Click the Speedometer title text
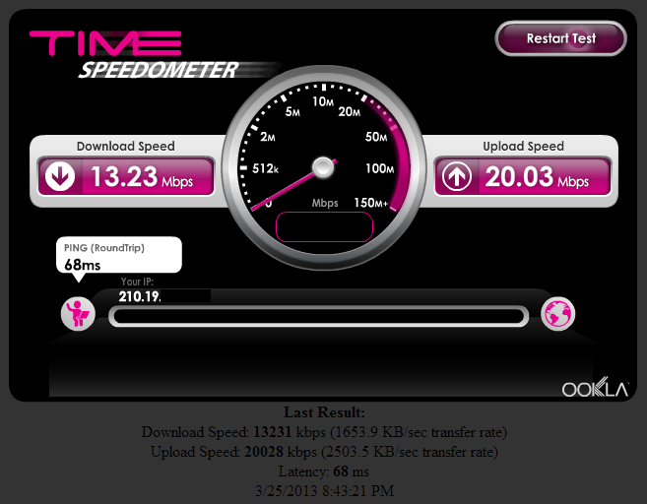The width and height of the screenshot is (647, 504). point(160,70)
